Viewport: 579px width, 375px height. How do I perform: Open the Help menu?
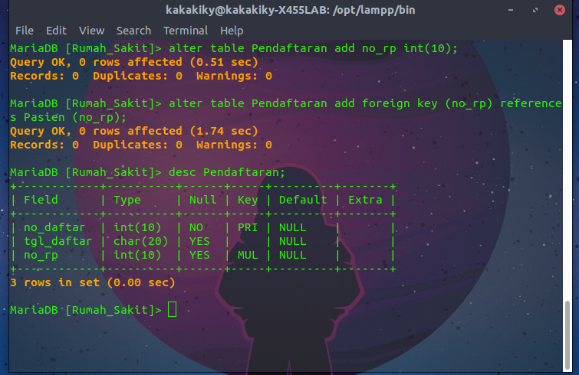232,31
